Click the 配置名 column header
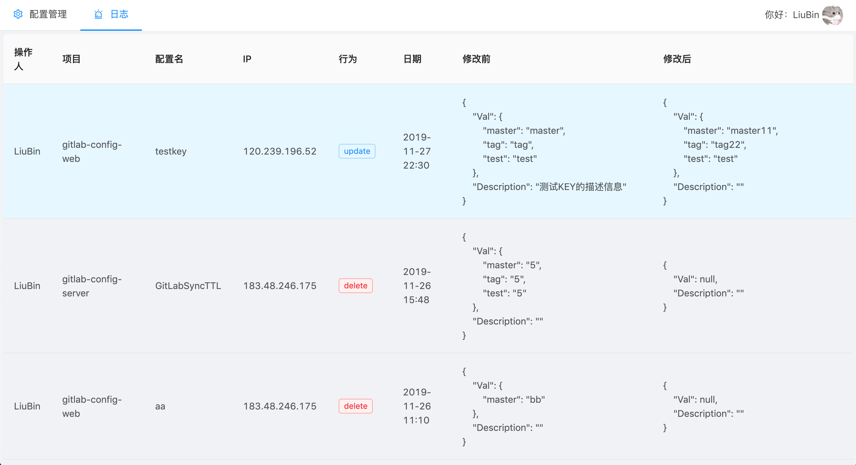Screen dimensions: 856x465 (x=169, y=59)
